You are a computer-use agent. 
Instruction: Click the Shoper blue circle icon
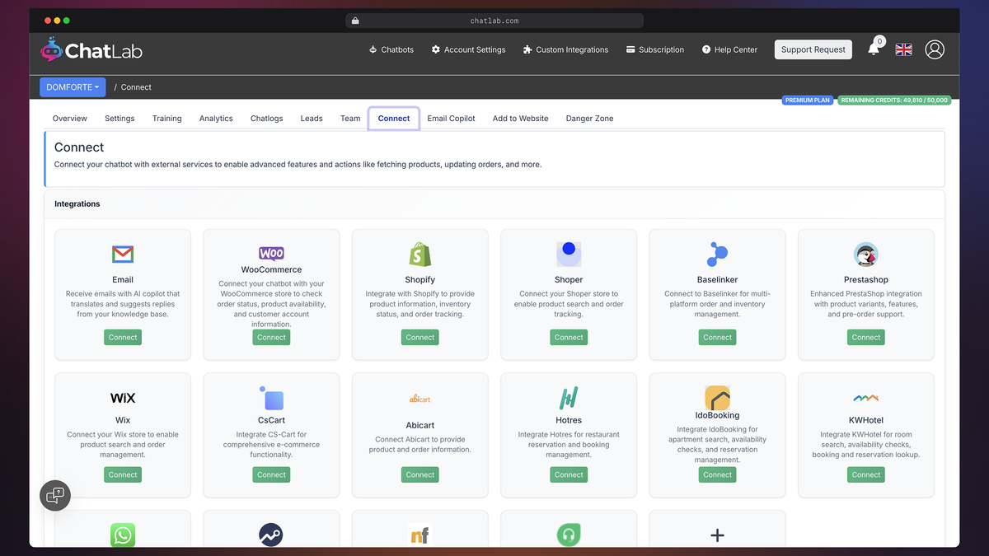[x=569, y=254]
